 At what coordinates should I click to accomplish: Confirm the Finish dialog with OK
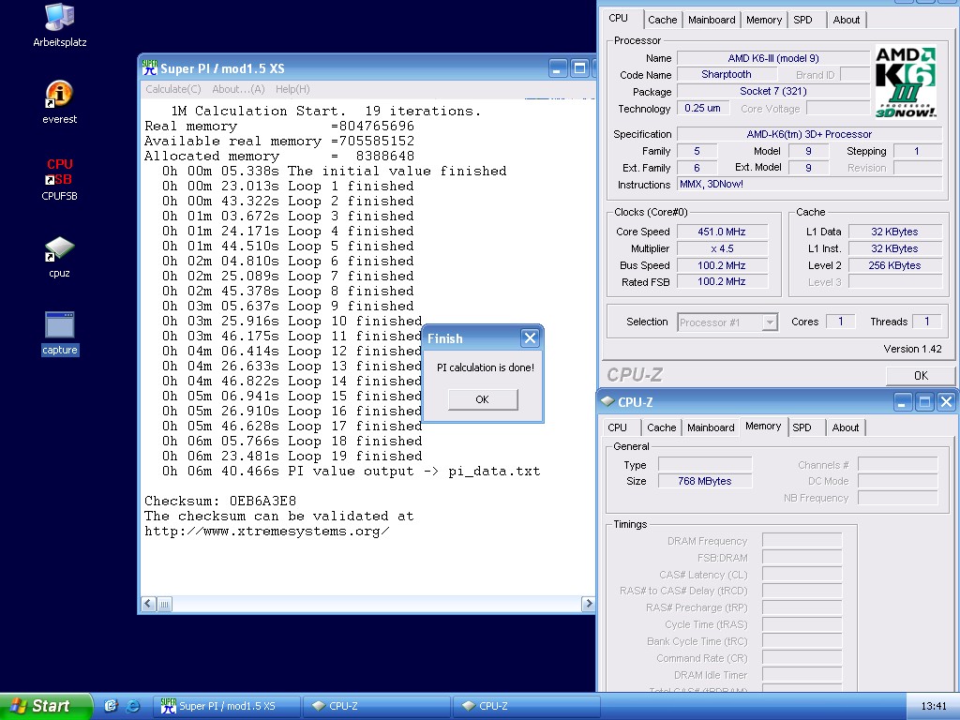[x=483, y=399]
